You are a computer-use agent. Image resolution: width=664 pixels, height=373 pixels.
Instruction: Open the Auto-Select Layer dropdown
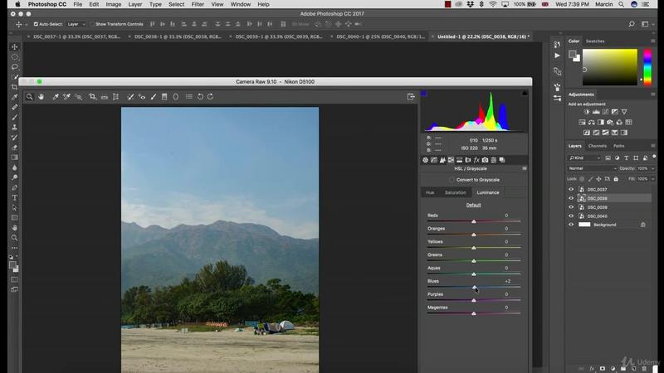(76, 24)
